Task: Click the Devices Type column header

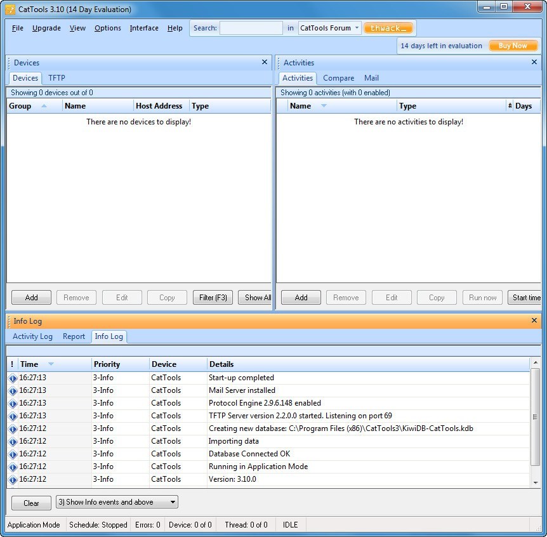Action: coord(230,106)
